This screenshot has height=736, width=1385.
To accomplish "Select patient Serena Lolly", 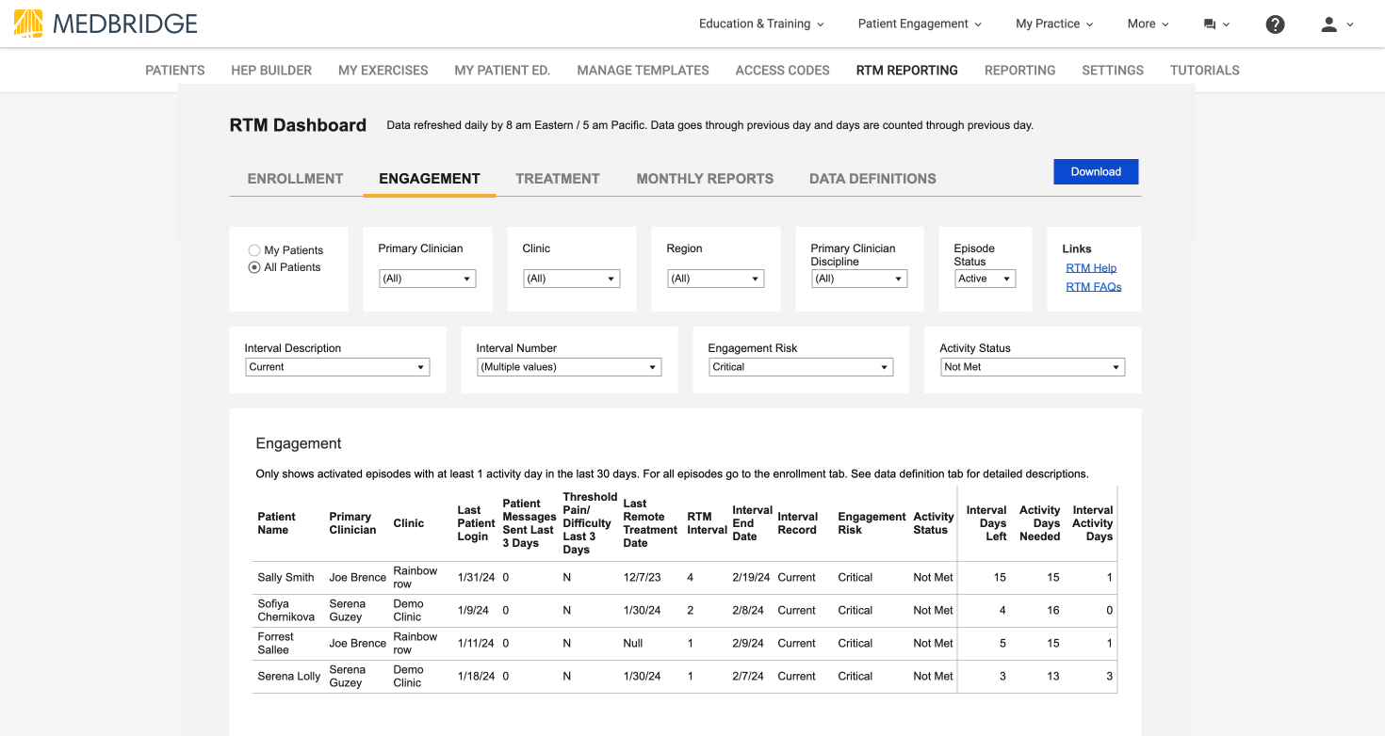I will coord(289,677).
